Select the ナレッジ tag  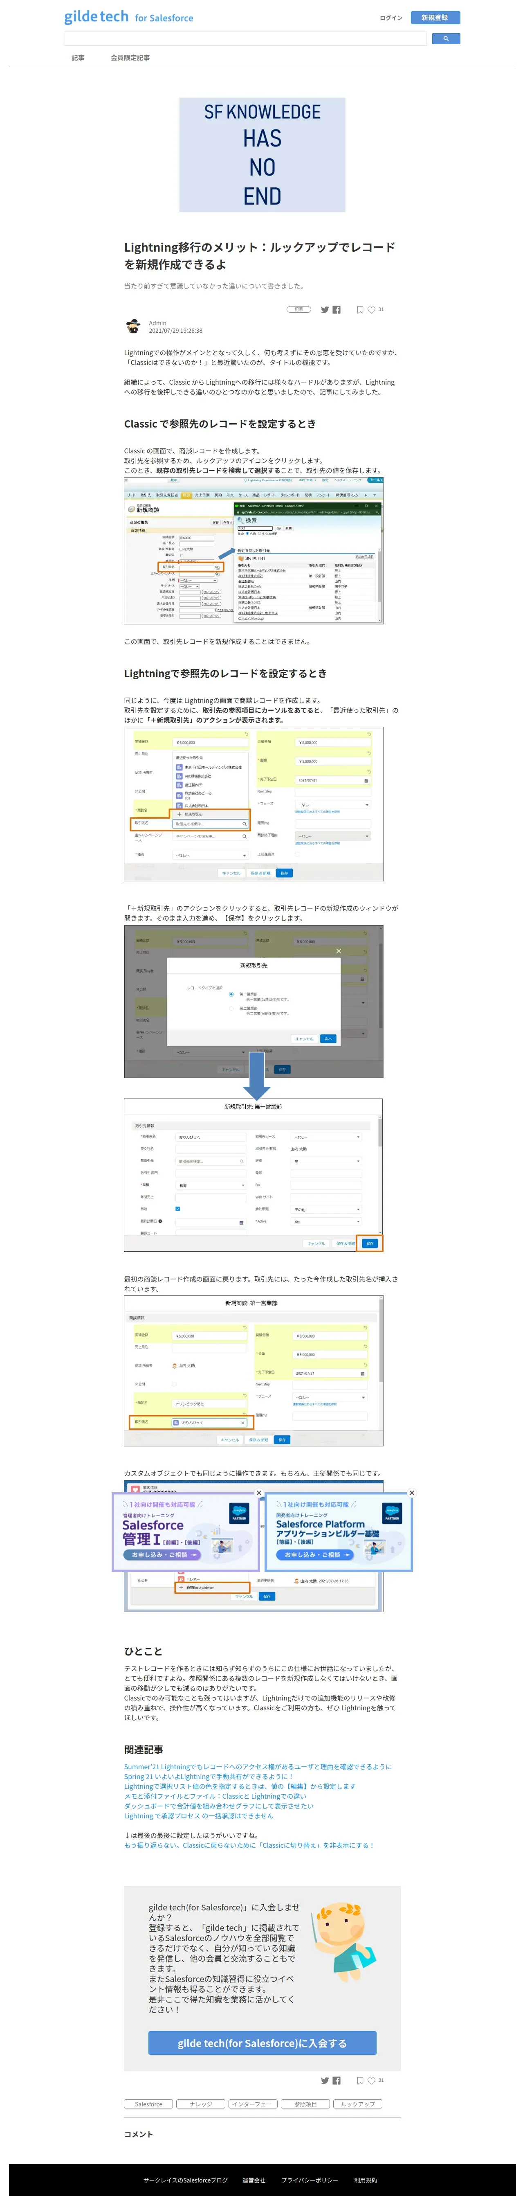[x=201, y=2104]
